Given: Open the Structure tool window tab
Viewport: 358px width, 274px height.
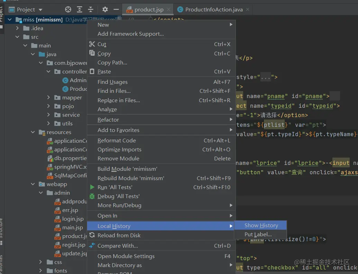Looking at the screenshot, I should click(x=1, y=231).
